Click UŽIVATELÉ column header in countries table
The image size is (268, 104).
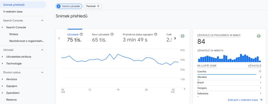pos(255,66)
